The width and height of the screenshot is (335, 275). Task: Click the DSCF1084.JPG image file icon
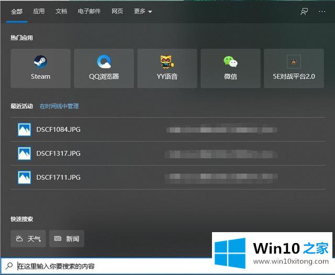click(24, 130)
